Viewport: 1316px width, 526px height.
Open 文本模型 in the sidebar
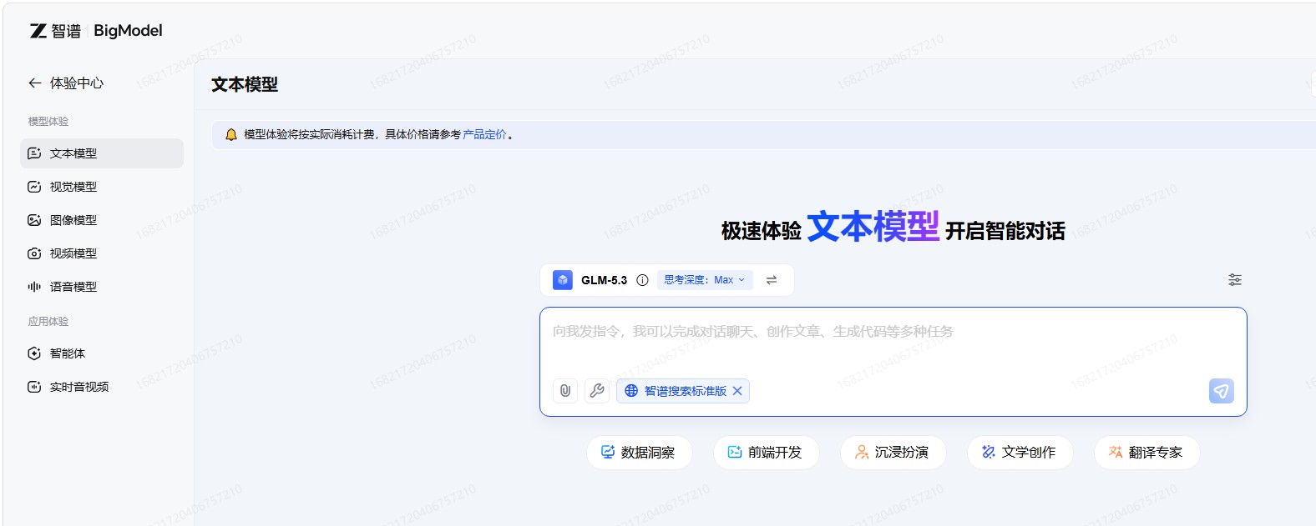click(102, 153)
